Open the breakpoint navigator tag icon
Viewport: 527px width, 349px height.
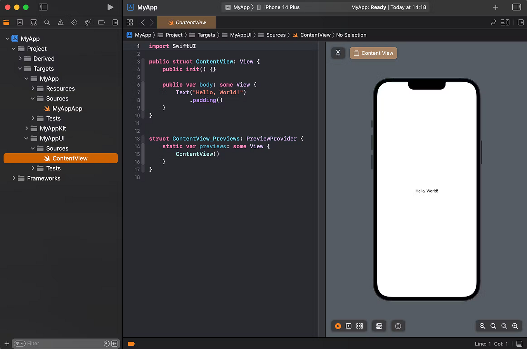tap(101, 22)
